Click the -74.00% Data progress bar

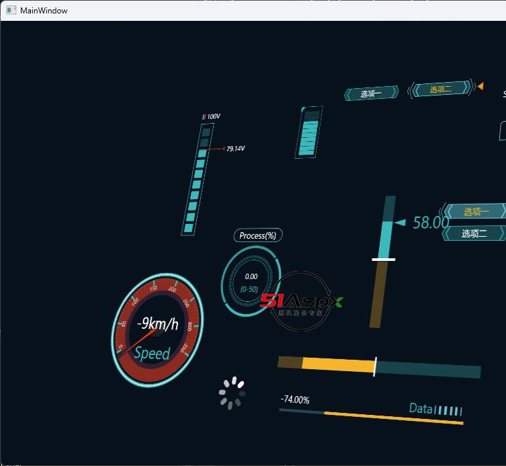coord(371,416)
